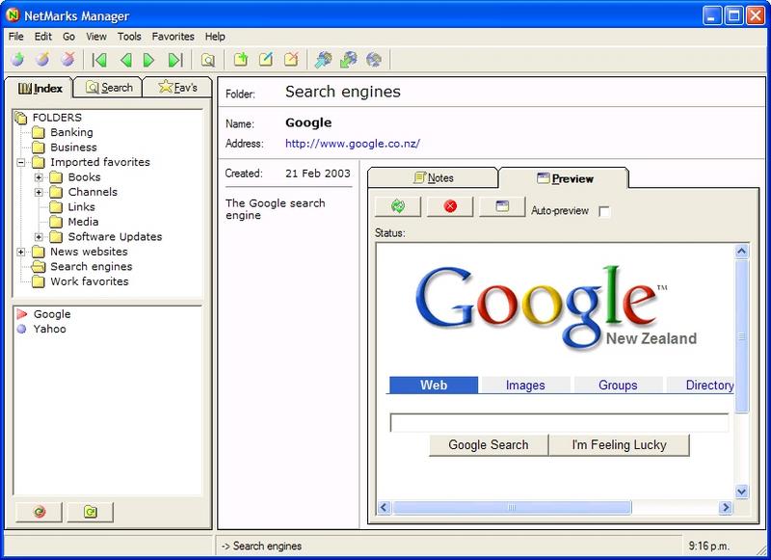
Task: Focus the Google search input field
Action: pos(559,423)
